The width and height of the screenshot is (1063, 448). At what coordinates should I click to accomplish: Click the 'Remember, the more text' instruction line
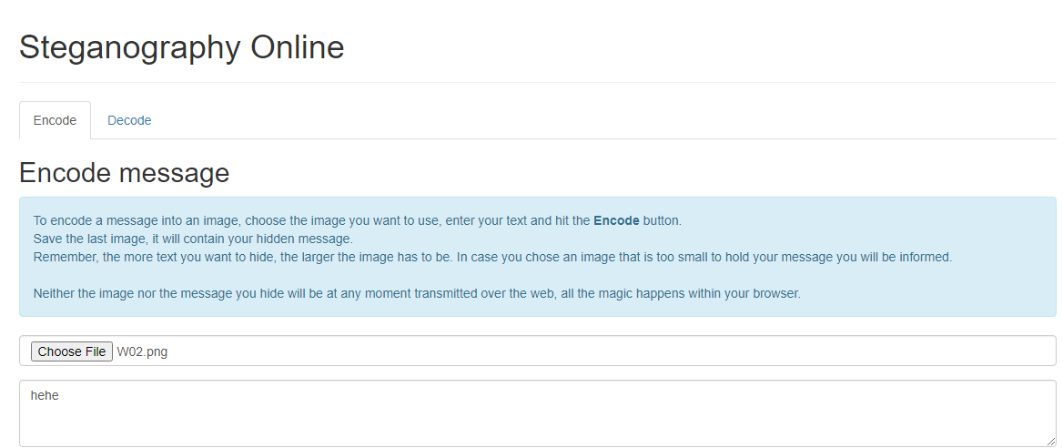tap(491, 257)
